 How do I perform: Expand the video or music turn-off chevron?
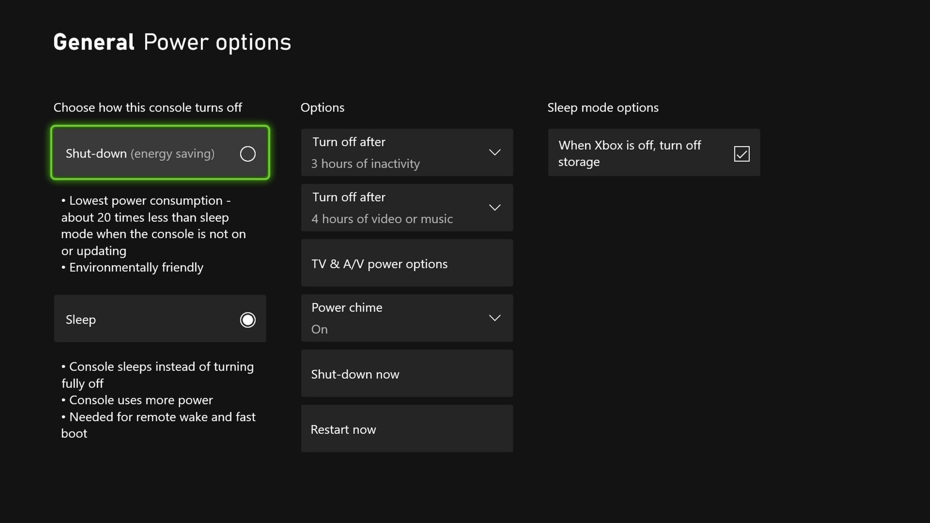tap(495, 208)
